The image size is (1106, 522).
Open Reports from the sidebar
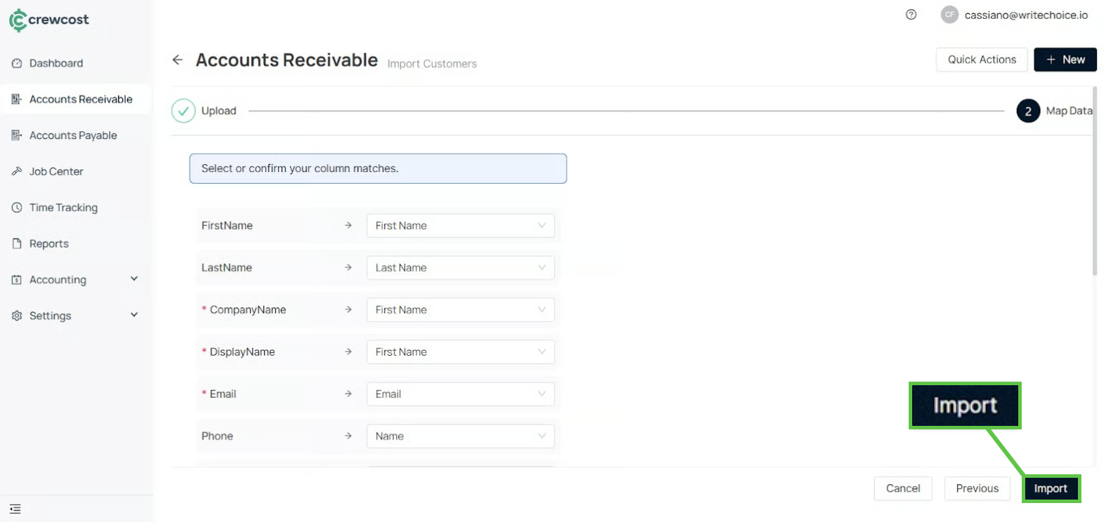(49, 243)
